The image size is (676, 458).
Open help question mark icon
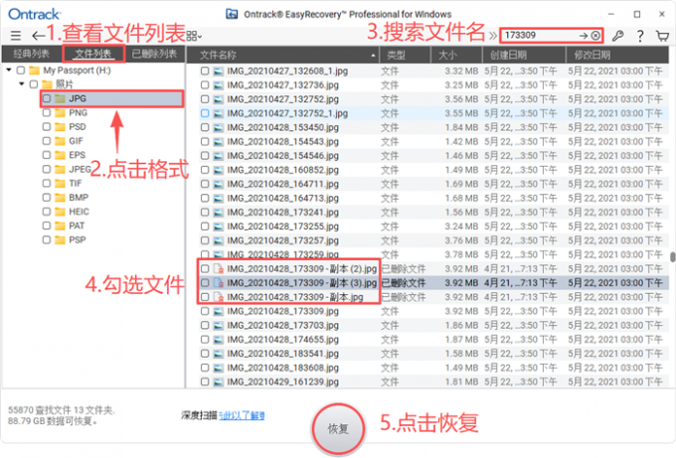pos(640,36)
